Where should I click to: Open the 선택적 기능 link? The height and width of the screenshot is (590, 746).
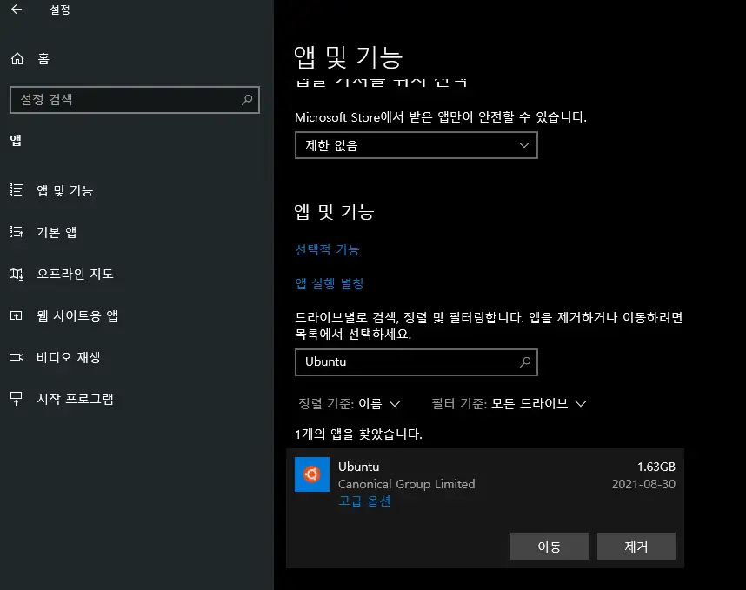[327, 249]
